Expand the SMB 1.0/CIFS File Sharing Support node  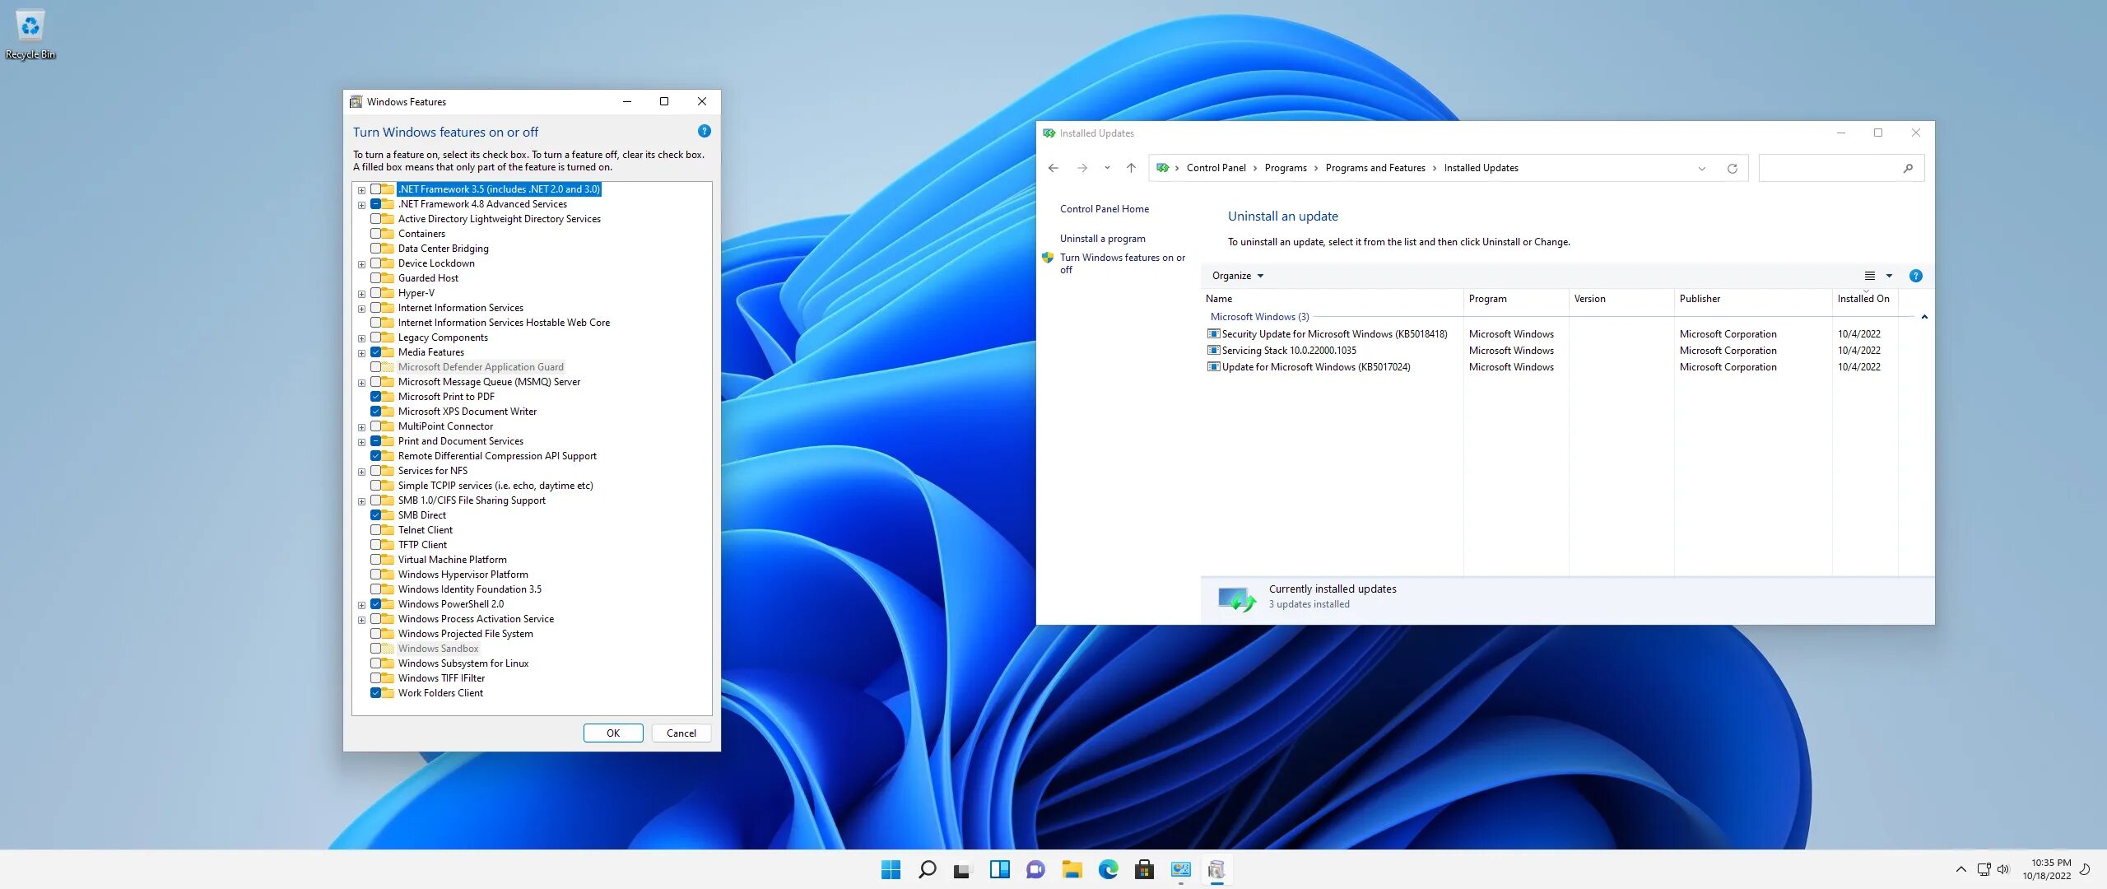tap(361, 500)
